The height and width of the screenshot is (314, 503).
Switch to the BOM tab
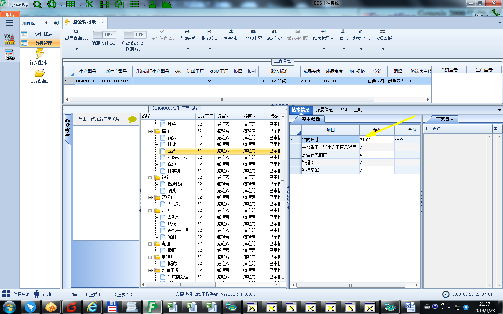point(344,110)
